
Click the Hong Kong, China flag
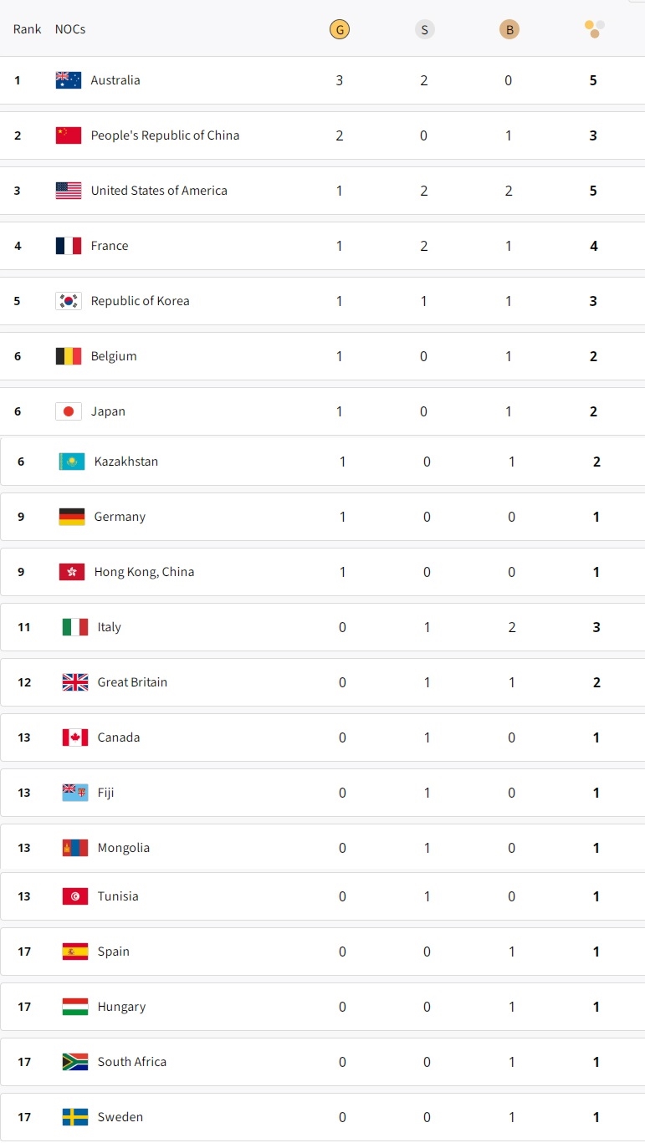coord(72,572)
